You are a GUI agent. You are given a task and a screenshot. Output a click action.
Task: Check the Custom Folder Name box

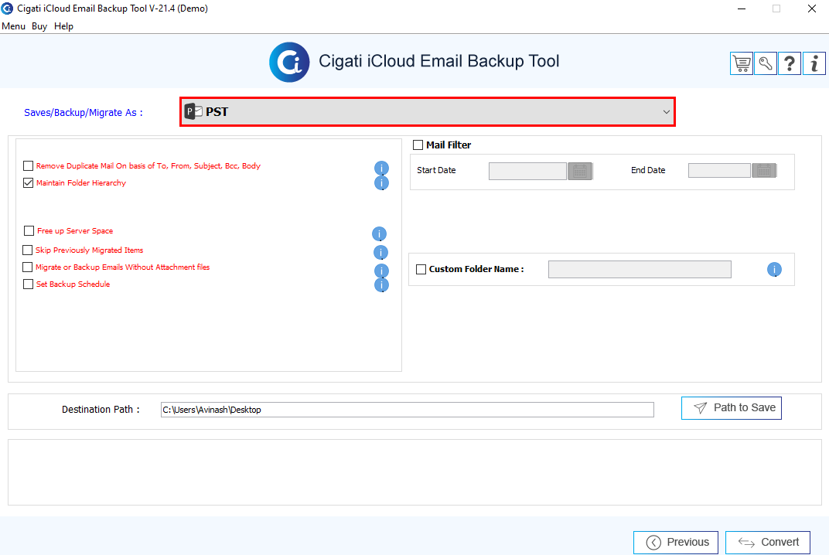[x=421, y=269]
